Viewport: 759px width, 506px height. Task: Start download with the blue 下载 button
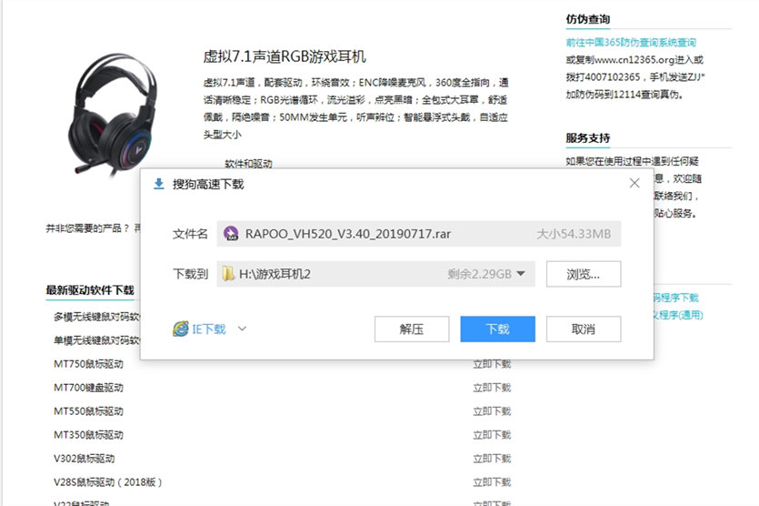pos(497,329)
